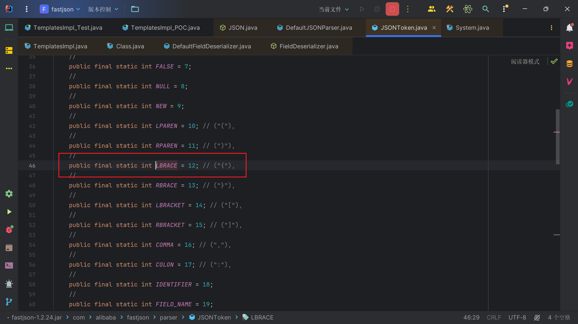Click the build tools hammer icon
The width and height of the screenshot is (578, 324).
coord(450,9)
